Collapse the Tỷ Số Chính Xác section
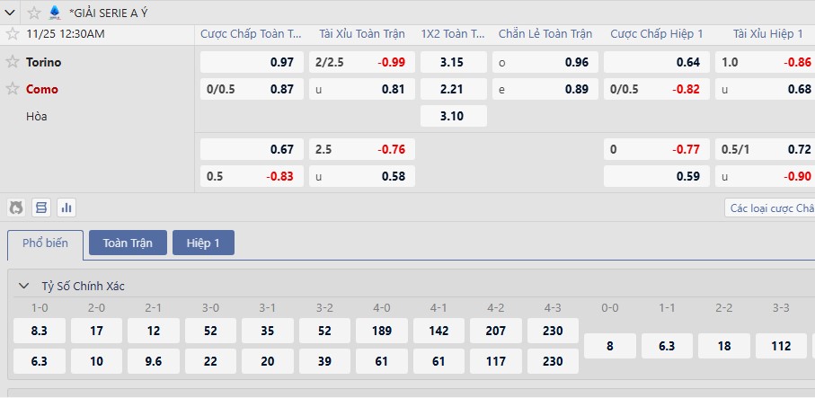Image resolution: width=815 pixels, height=398 pixels. pyautogui.click(x=23, y=286)
